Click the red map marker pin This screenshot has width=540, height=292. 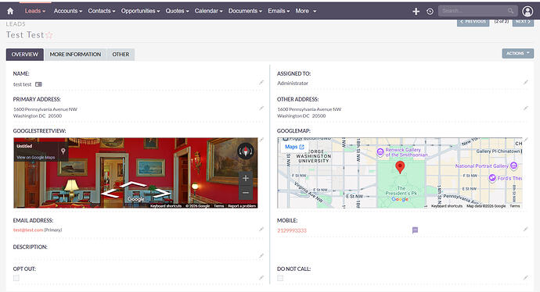400,167
